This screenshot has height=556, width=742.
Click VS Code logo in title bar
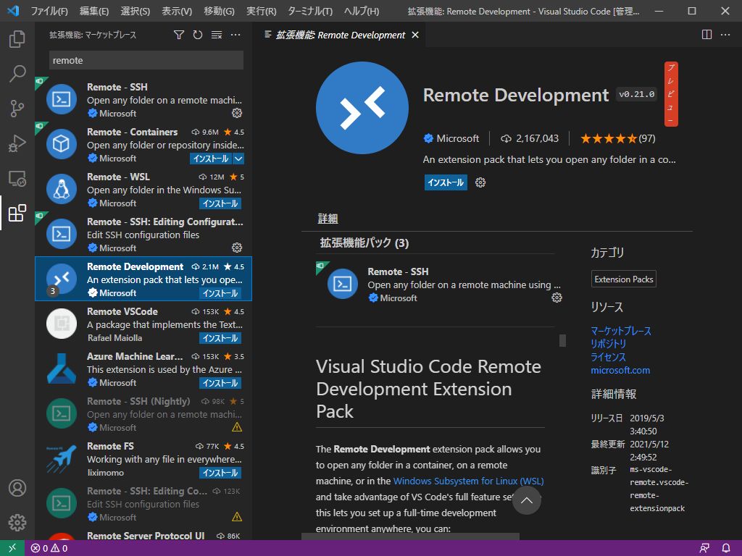click(x=13, y=10)
